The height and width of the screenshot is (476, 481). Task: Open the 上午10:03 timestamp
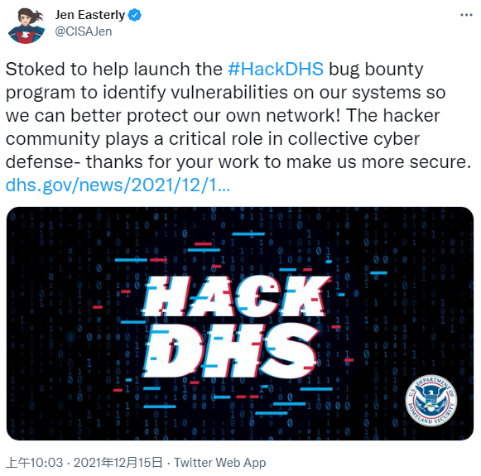(x=35, y=463)
